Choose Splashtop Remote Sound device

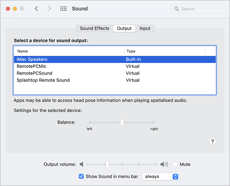point(43,80)
